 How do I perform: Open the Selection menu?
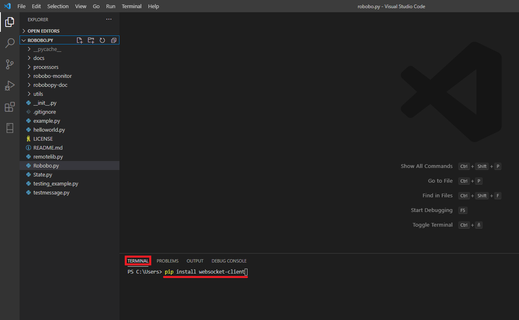(58, 6)
